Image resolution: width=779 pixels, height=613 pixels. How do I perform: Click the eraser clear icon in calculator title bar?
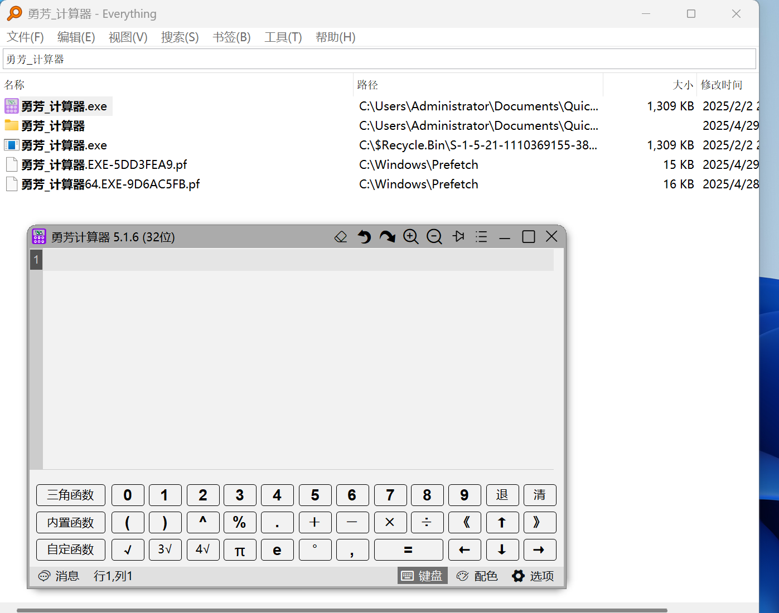click(341, 237)
